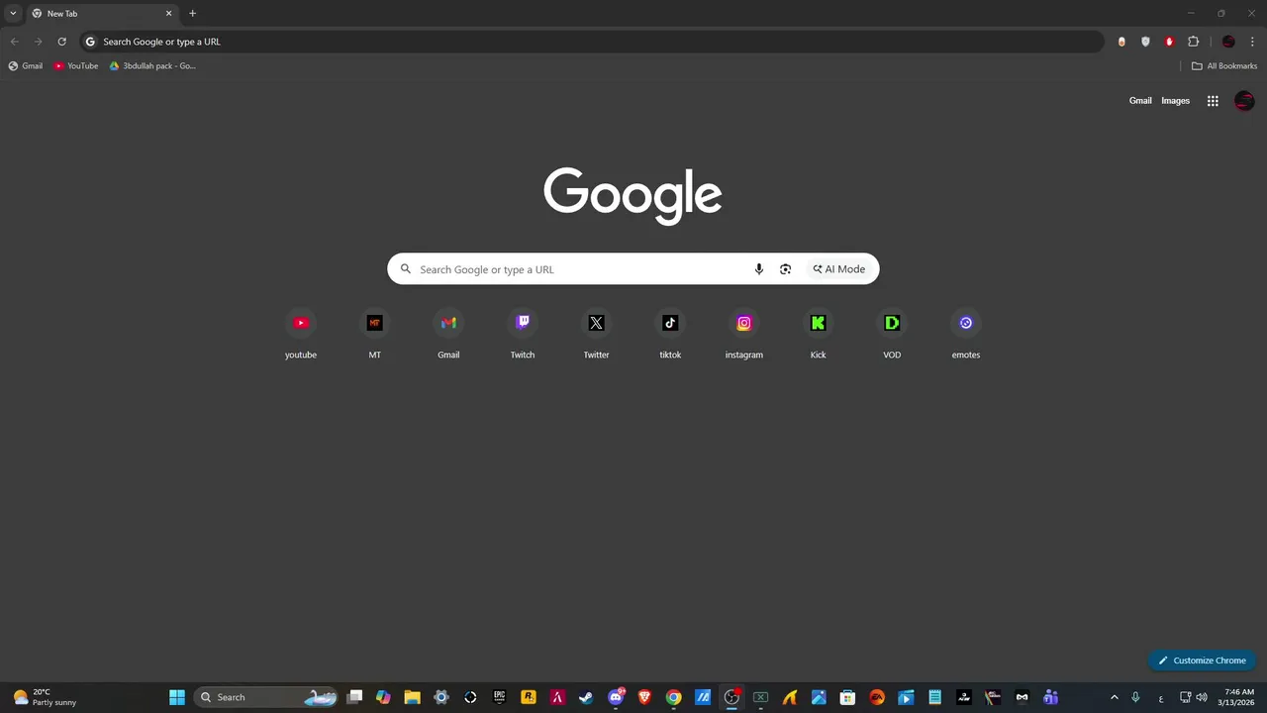Start voice search with the microphone icon
The image size is (1267, 713).
tap(759, 269)
